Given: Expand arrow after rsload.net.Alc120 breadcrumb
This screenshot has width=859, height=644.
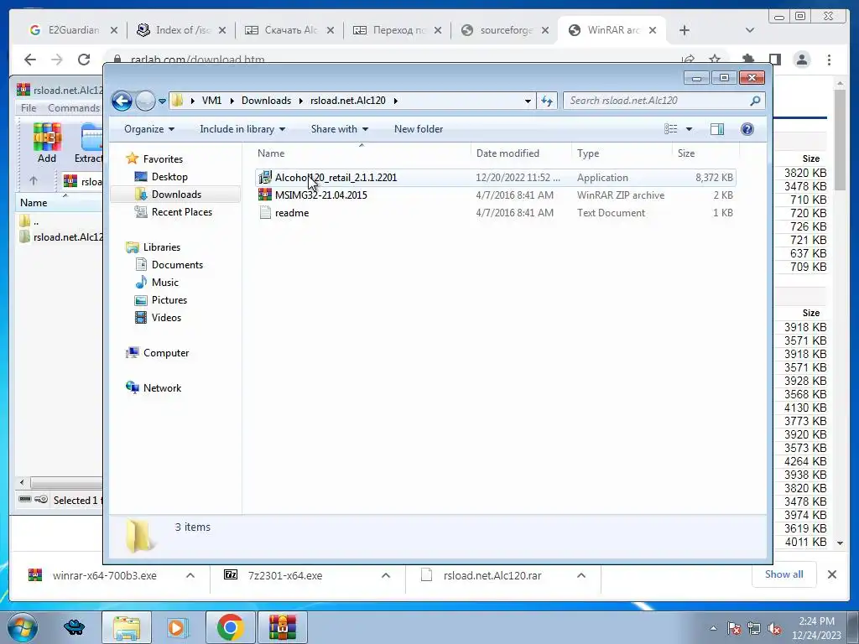Looking at the screenshot, I should pyautogui.click(x=396, y=101).
